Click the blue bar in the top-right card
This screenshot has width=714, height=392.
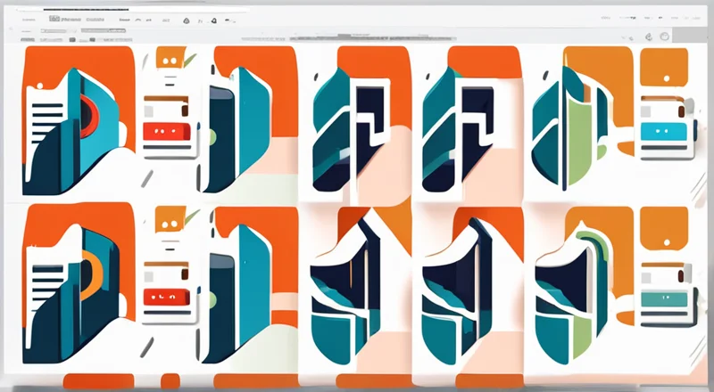point(664,132)
